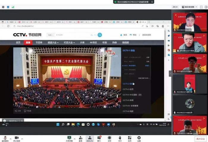Open meeting settings gear
This screenshot has height=142, width=208.
pos(139,138)
